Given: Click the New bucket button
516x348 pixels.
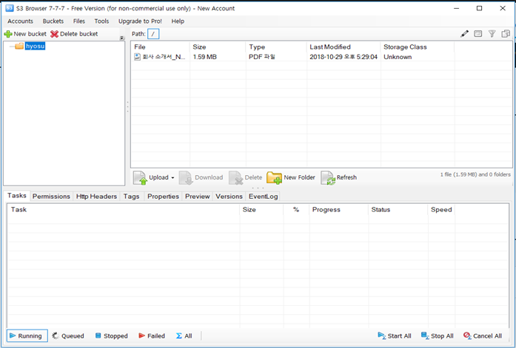Looking at the screenshot, I should coord(25,34).
